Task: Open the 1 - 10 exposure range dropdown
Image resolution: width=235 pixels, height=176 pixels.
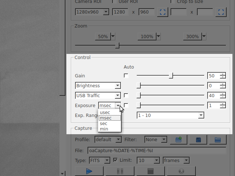Action: point(170,115)
